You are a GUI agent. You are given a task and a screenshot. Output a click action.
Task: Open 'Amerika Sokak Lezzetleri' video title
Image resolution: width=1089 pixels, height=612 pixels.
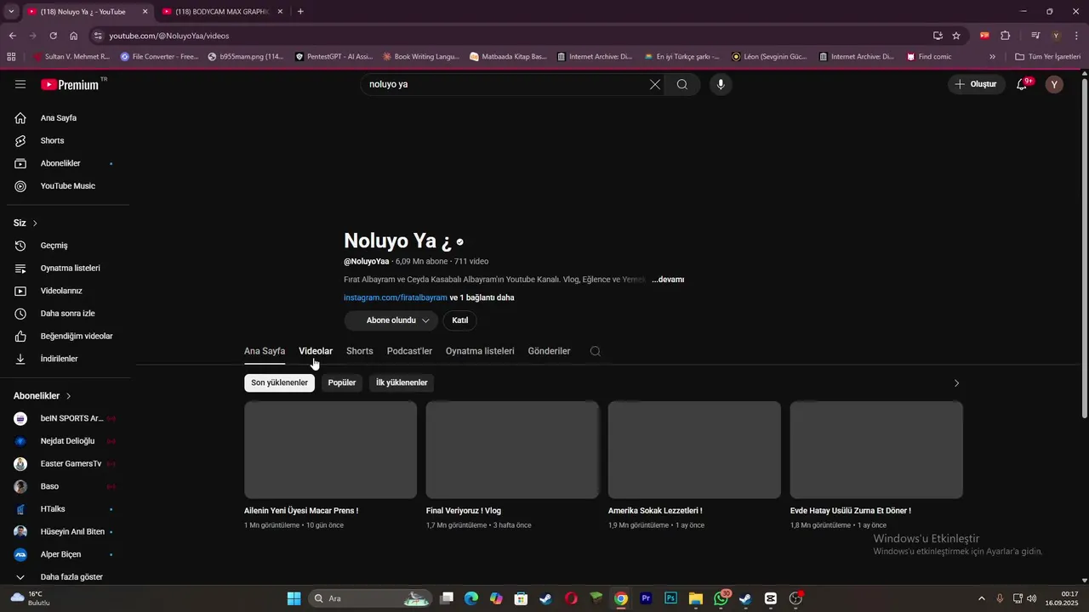(x=655, y=511)
